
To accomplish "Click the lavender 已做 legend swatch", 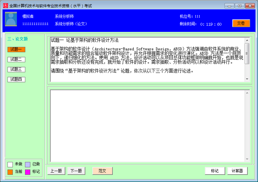I will pyautogui.click(x=28, y=164).
